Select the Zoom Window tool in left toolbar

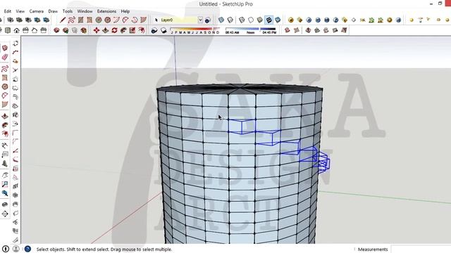click(5, 184)
